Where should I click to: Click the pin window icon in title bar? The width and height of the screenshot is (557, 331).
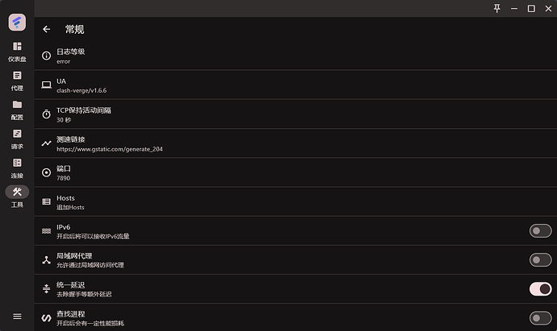coord(496,8)
